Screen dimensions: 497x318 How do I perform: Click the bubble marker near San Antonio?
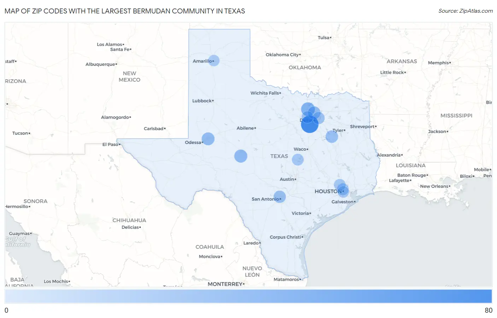click(280, 197)
